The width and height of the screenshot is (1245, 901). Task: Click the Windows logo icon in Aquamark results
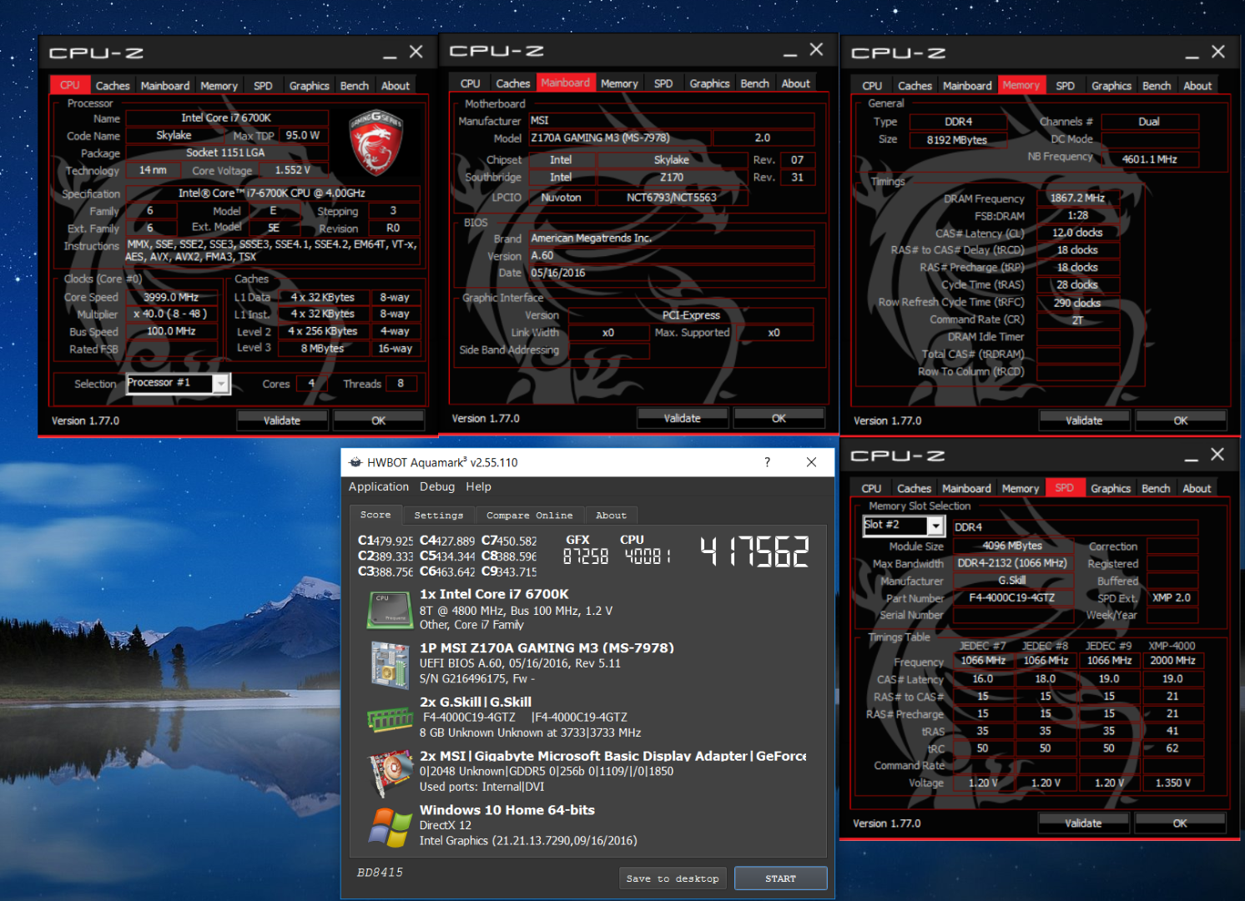[x=390, y=827]
